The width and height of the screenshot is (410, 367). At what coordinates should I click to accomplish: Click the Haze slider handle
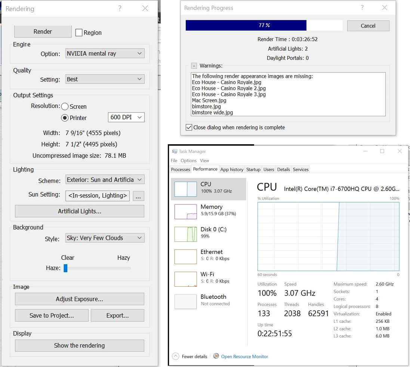point(66,268)
